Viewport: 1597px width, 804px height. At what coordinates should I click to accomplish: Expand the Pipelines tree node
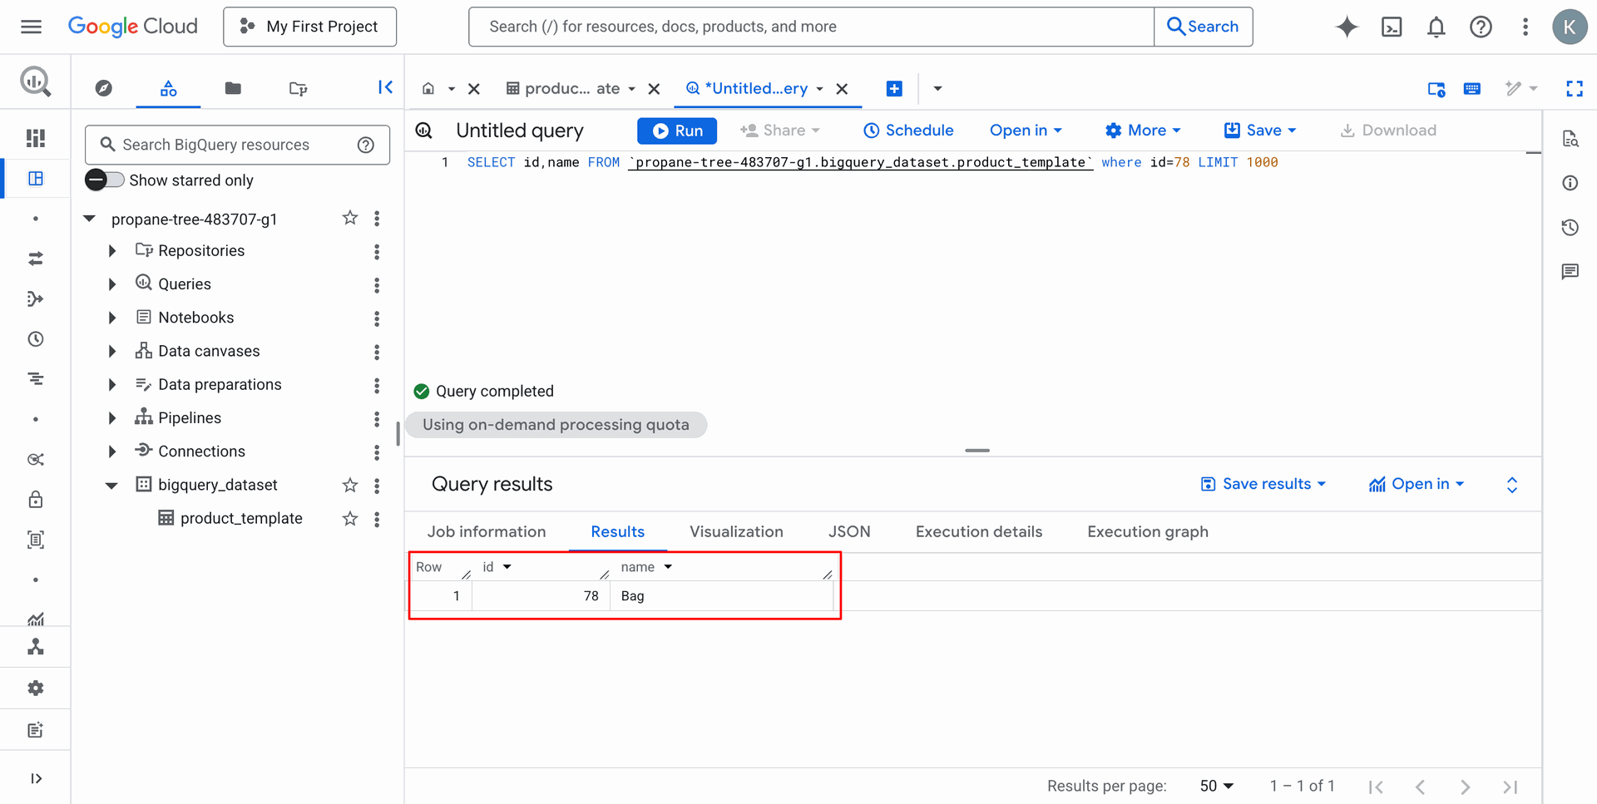click(112, 418)
